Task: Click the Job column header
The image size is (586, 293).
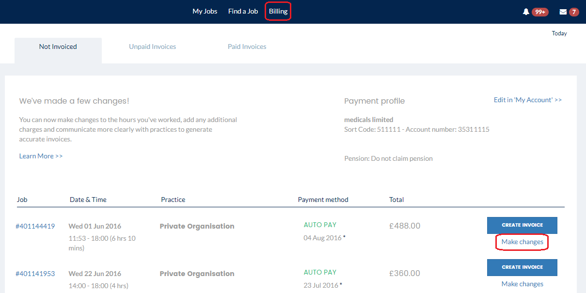Action: coord(22,200)
